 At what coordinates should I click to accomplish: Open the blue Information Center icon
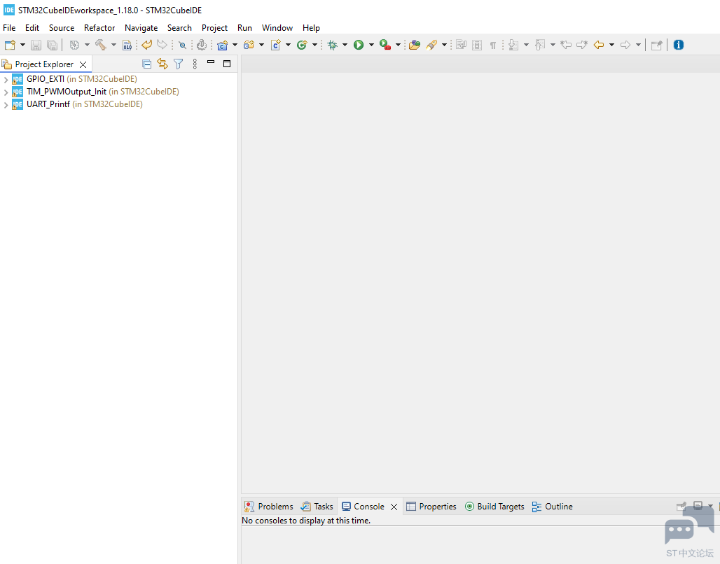pyautogui.click(x=678, y=45)
